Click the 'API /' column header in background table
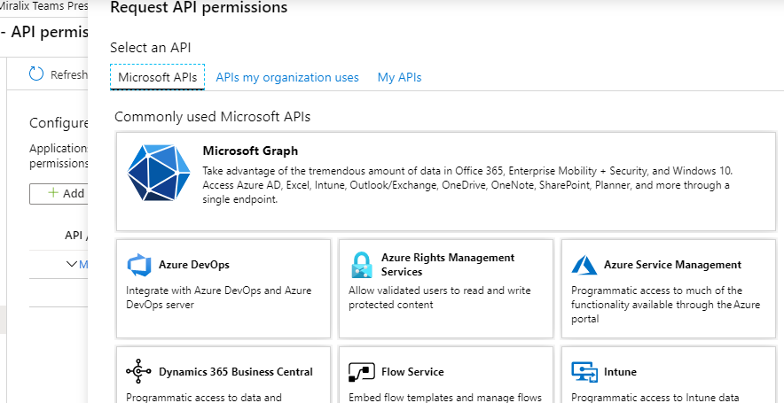 (76, 236)
